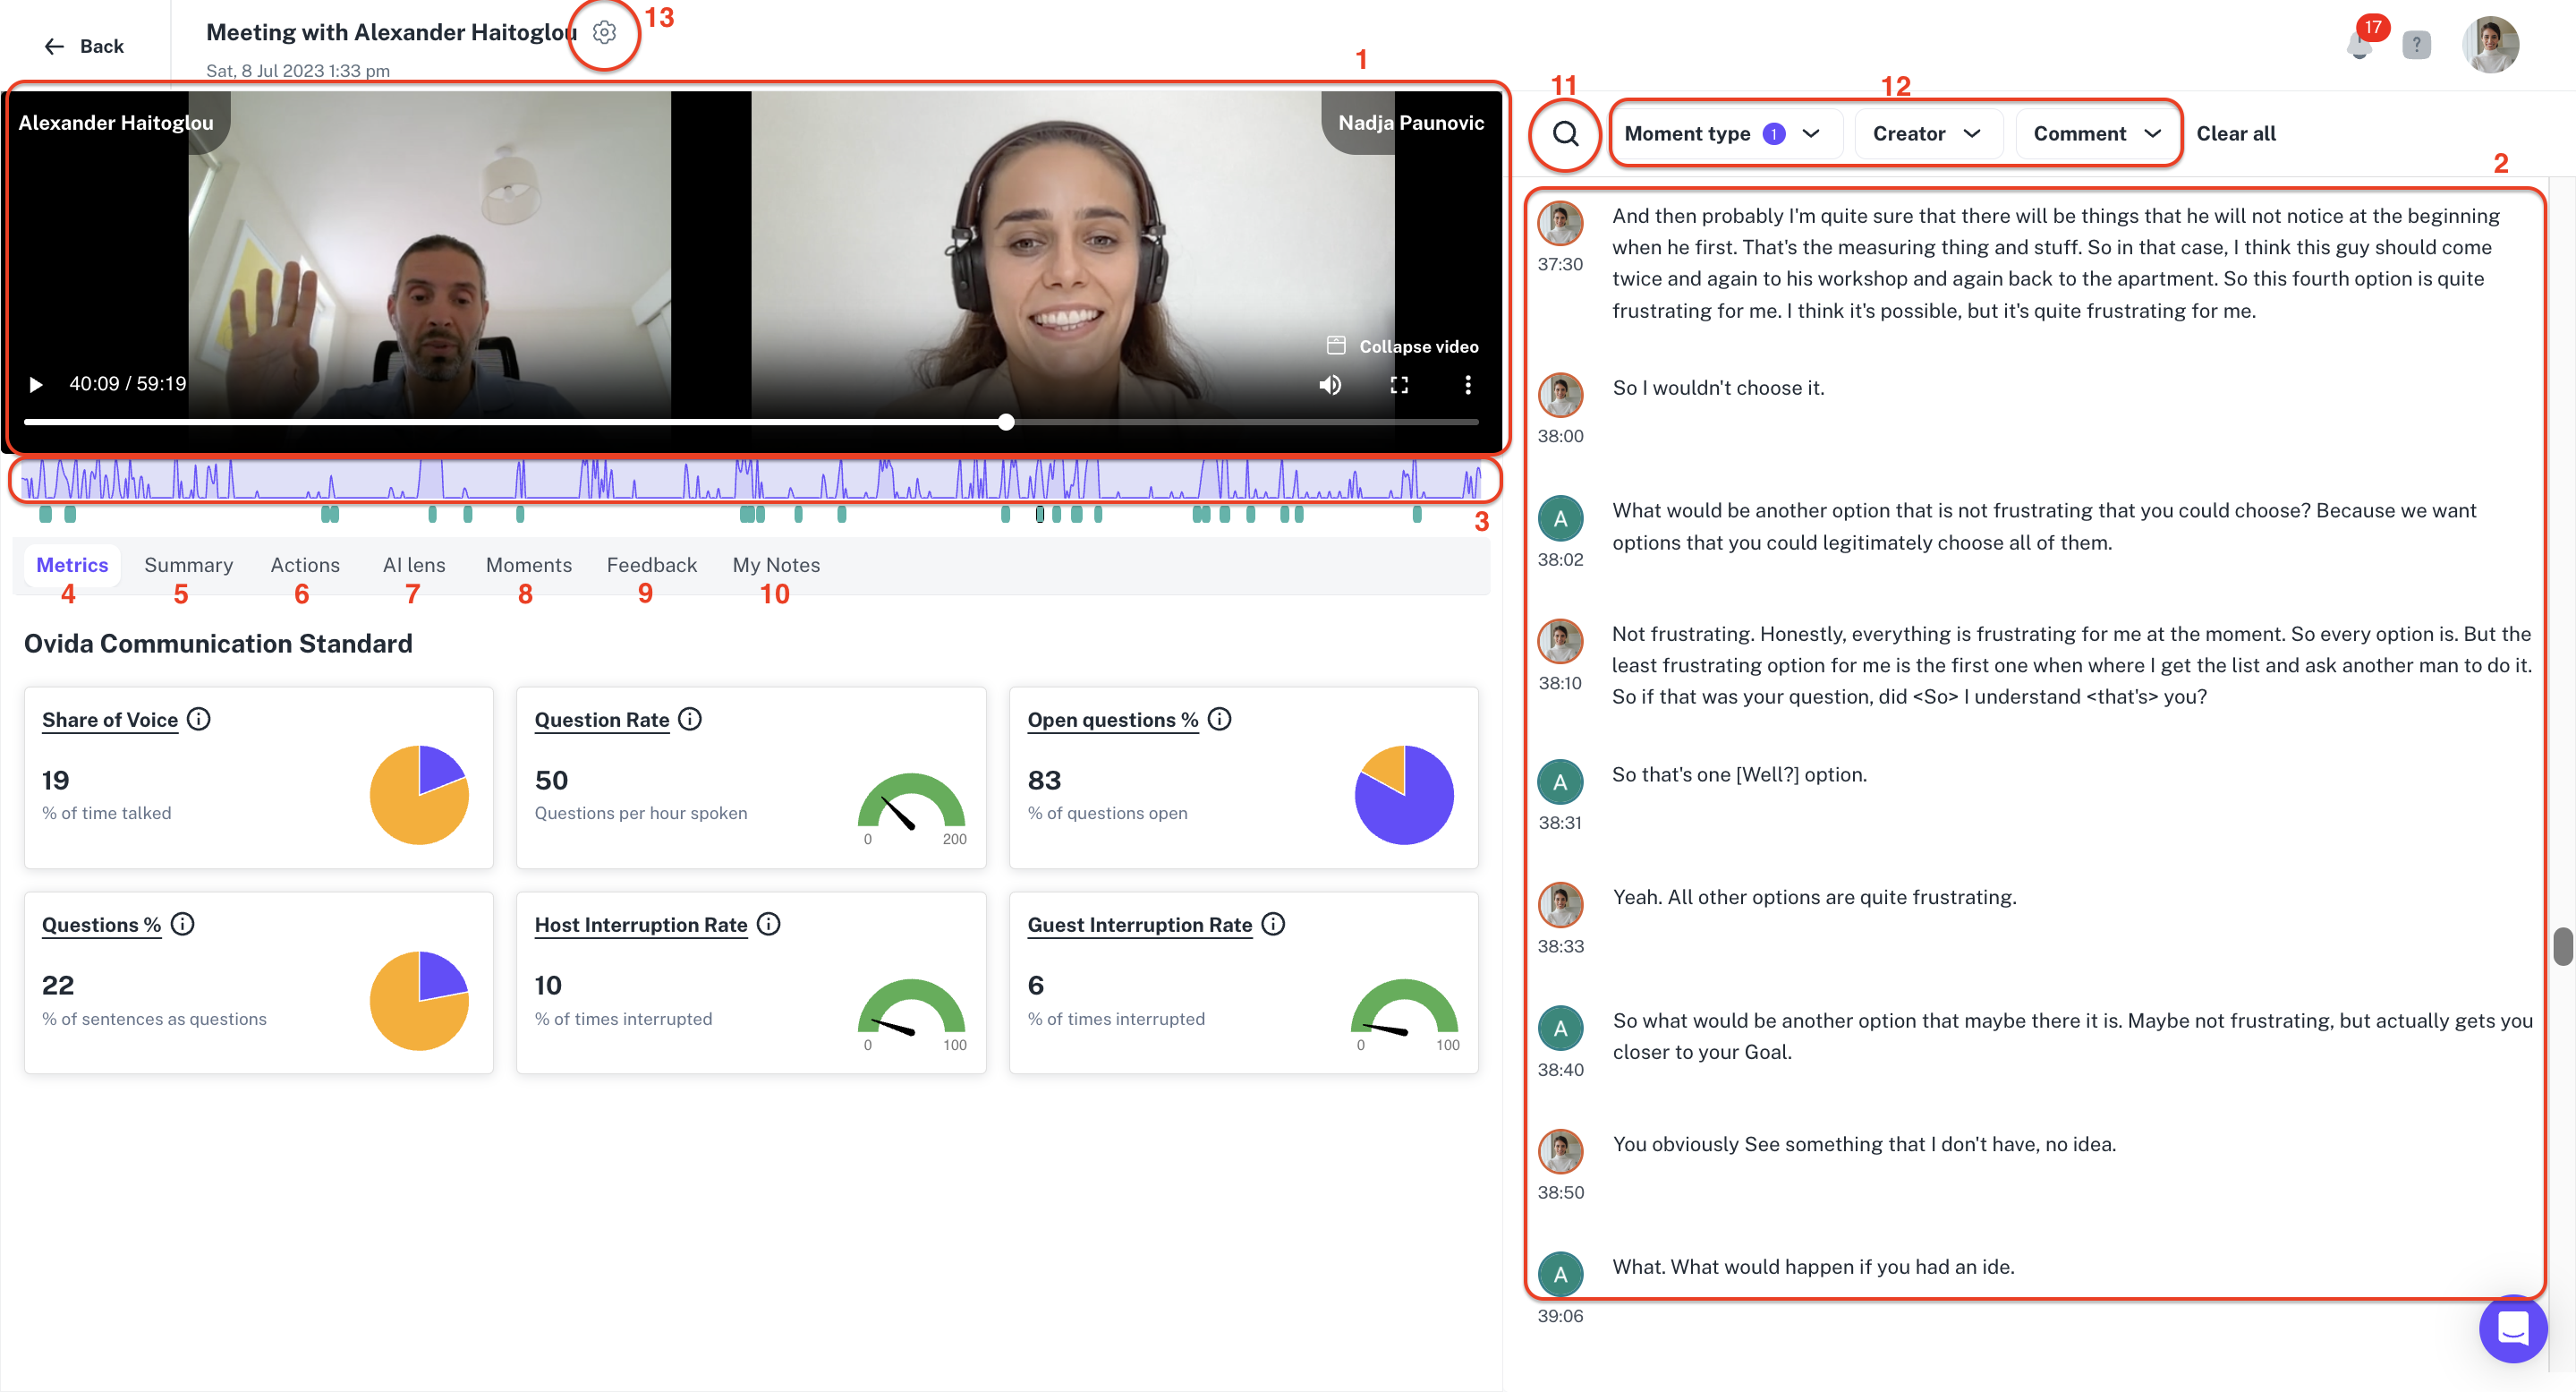Click the Share of Voice link
Image resolution: width=2576 pixels, height=1392 pixels.
click(x=110, y=721)
